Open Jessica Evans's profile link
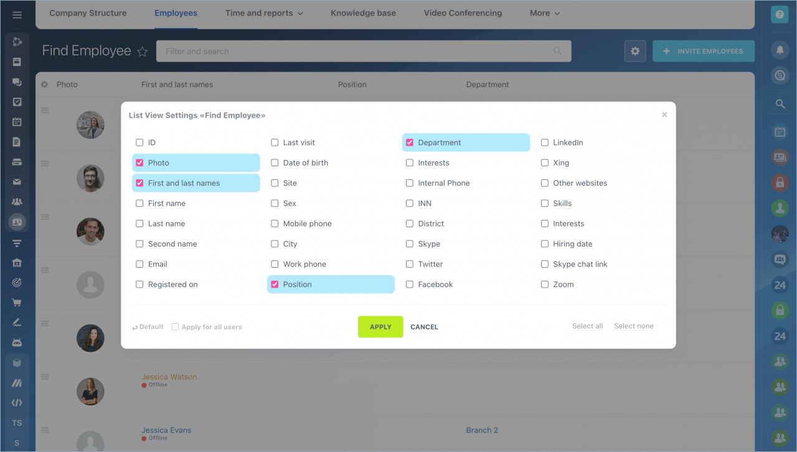Screen dimensions: 797x452 pyautogui.click(x=166, y=430)
